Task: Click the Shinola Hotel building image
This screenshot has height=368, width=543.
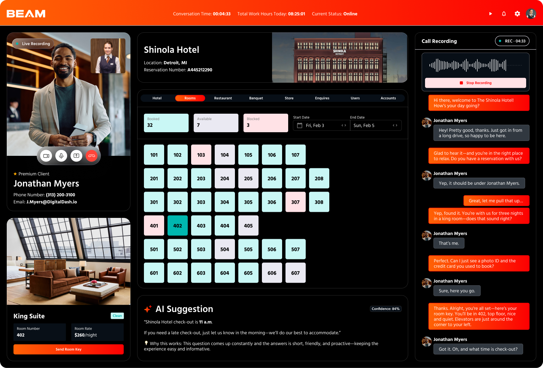Action: [340, 58]
